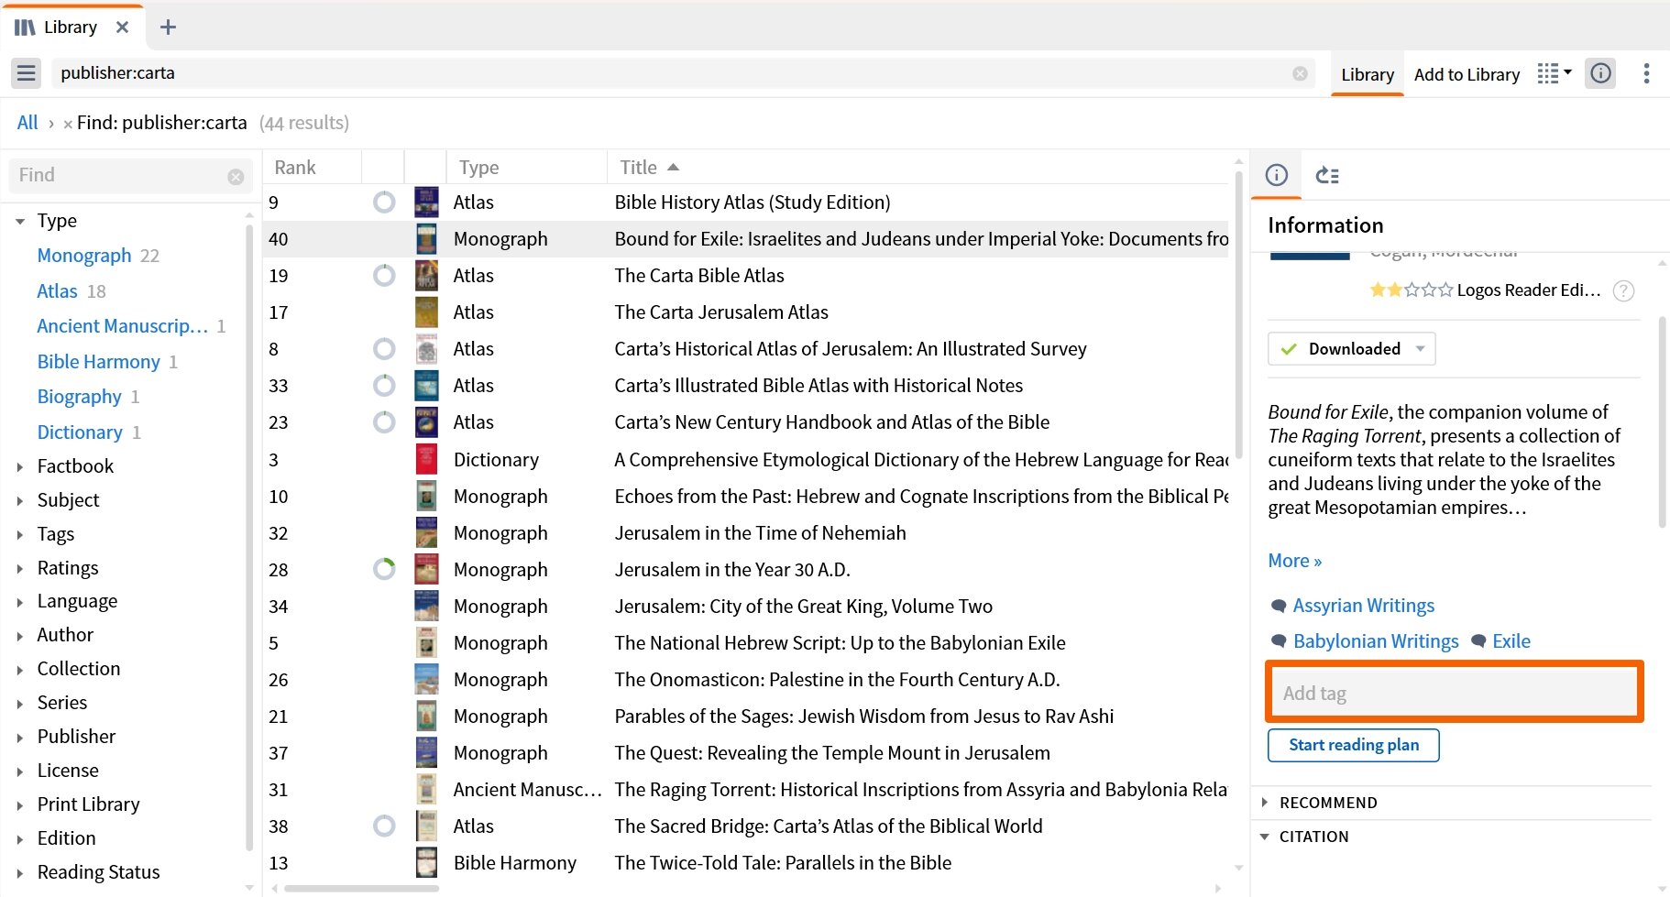The width and height of the screenshot is (1670, 897).
Task: Set the star rating for Bound for Exile
Action: pyautogui.click(x=1411, y=290)
